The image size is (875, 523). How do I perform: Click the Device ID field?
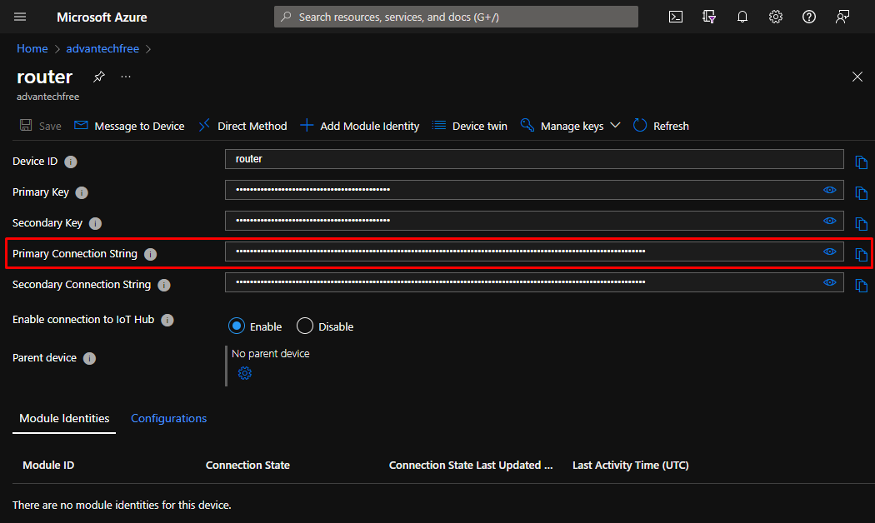534,159
